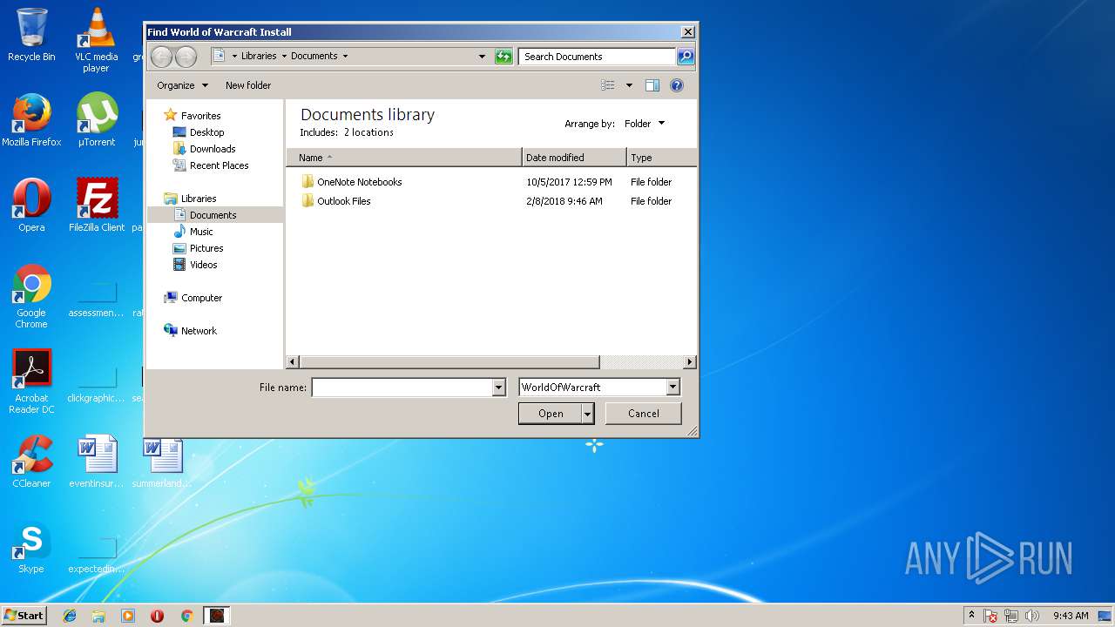Select Skype desktop icon
Image resolution: width=1115 pixels, height=627 pixels.
tap(31, 547)
